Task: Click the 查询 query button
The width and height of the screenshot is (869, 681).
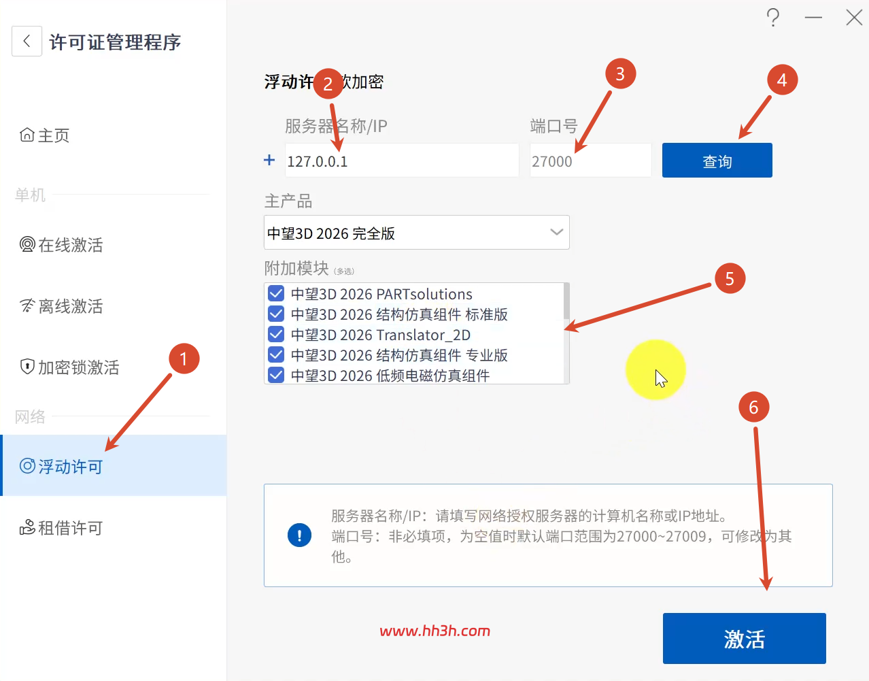Action: click(717, 161)
